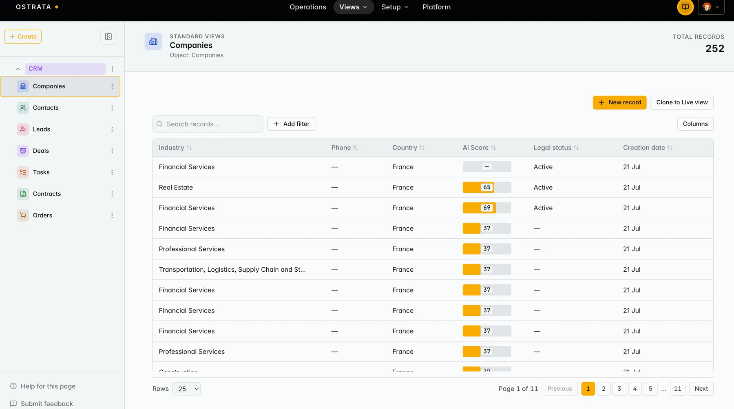Click the Submit feedback icon
734x409 pixels.
point(13,404)
